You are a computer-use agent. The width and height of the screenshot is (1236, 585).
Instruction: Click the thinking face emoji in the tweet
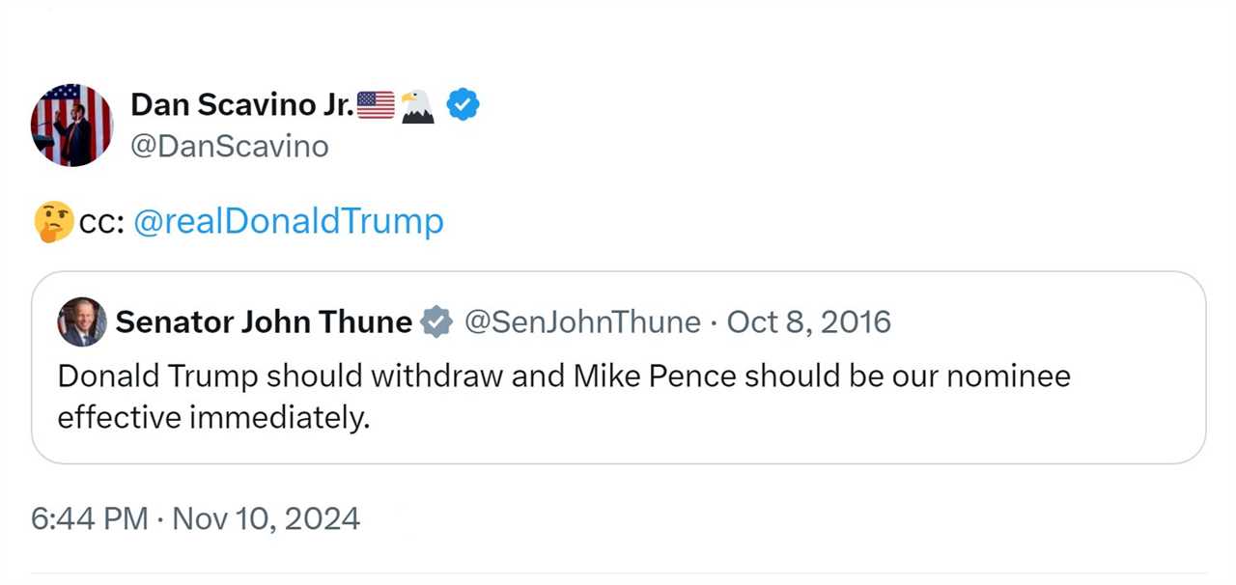[x=55, y=220]
